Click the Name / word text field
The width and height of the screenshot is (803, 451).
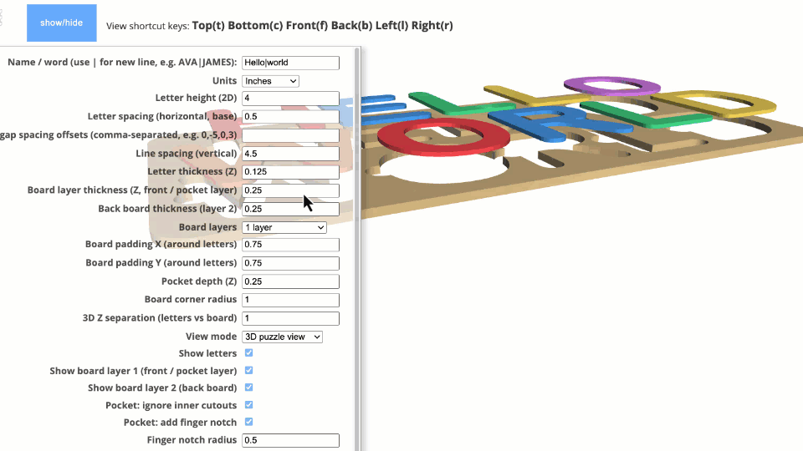(x=290, y=63)
